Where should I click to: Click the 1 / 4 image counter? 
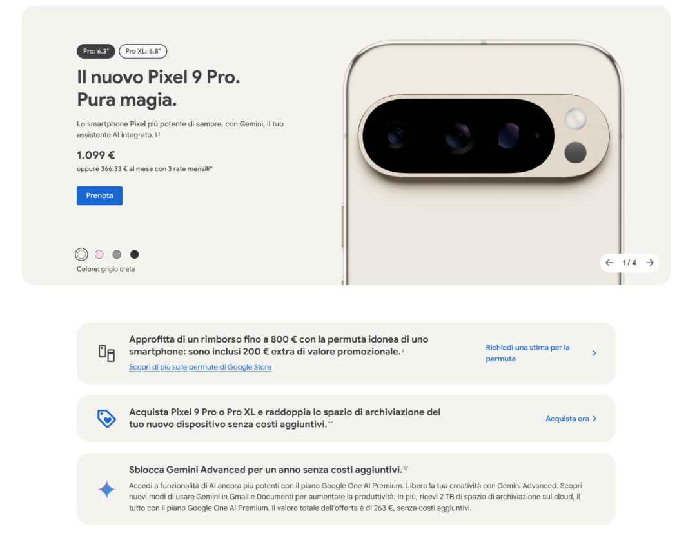pyautogui.click(x=629, y=263)
